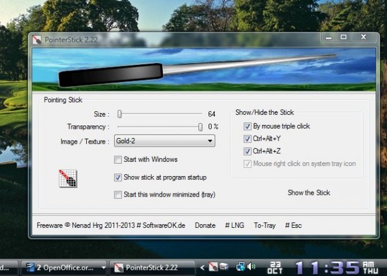Image resolution: width=387 pixels, height=276 pixels.
Task: Enable Start with Windows
Action: 118,159
